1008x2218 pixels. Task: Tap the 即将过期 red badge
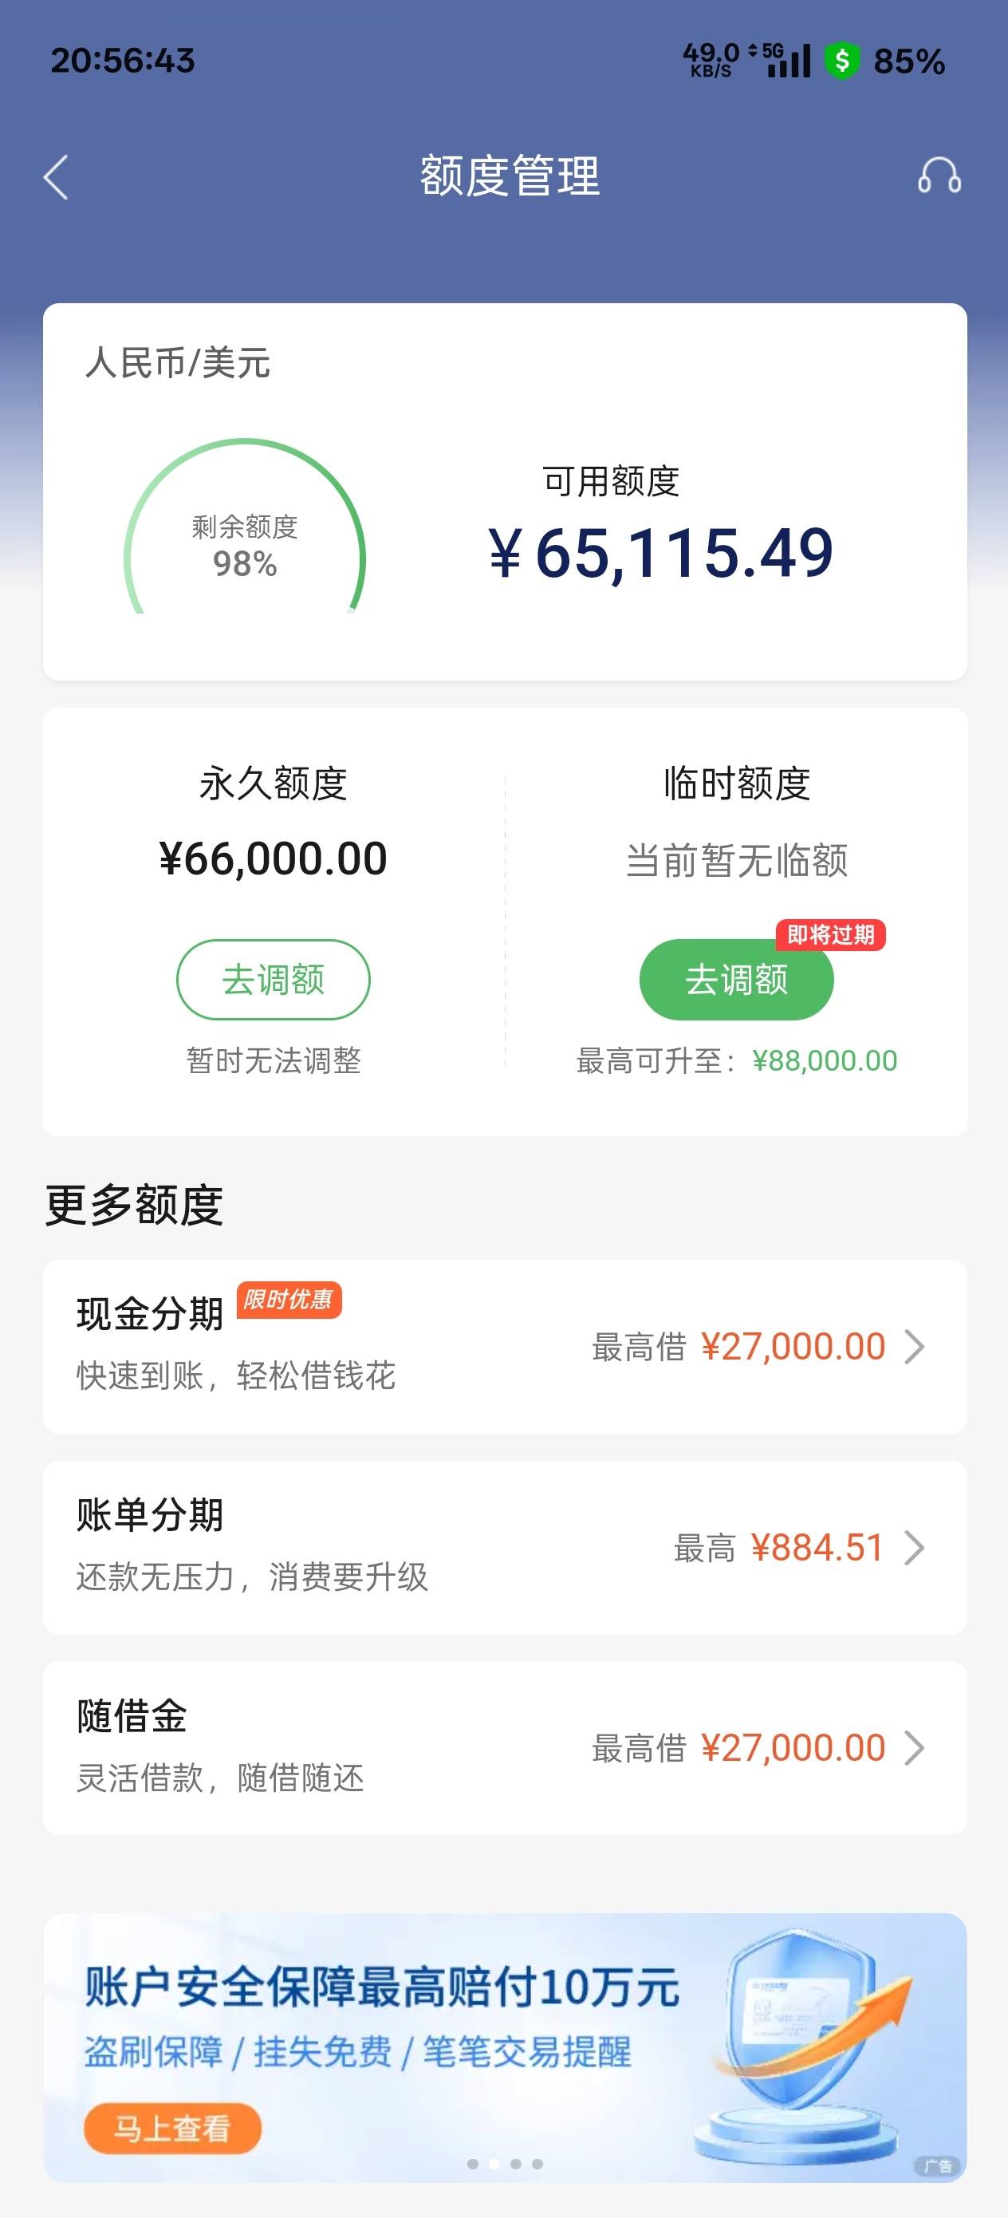(x=831, y=935)
